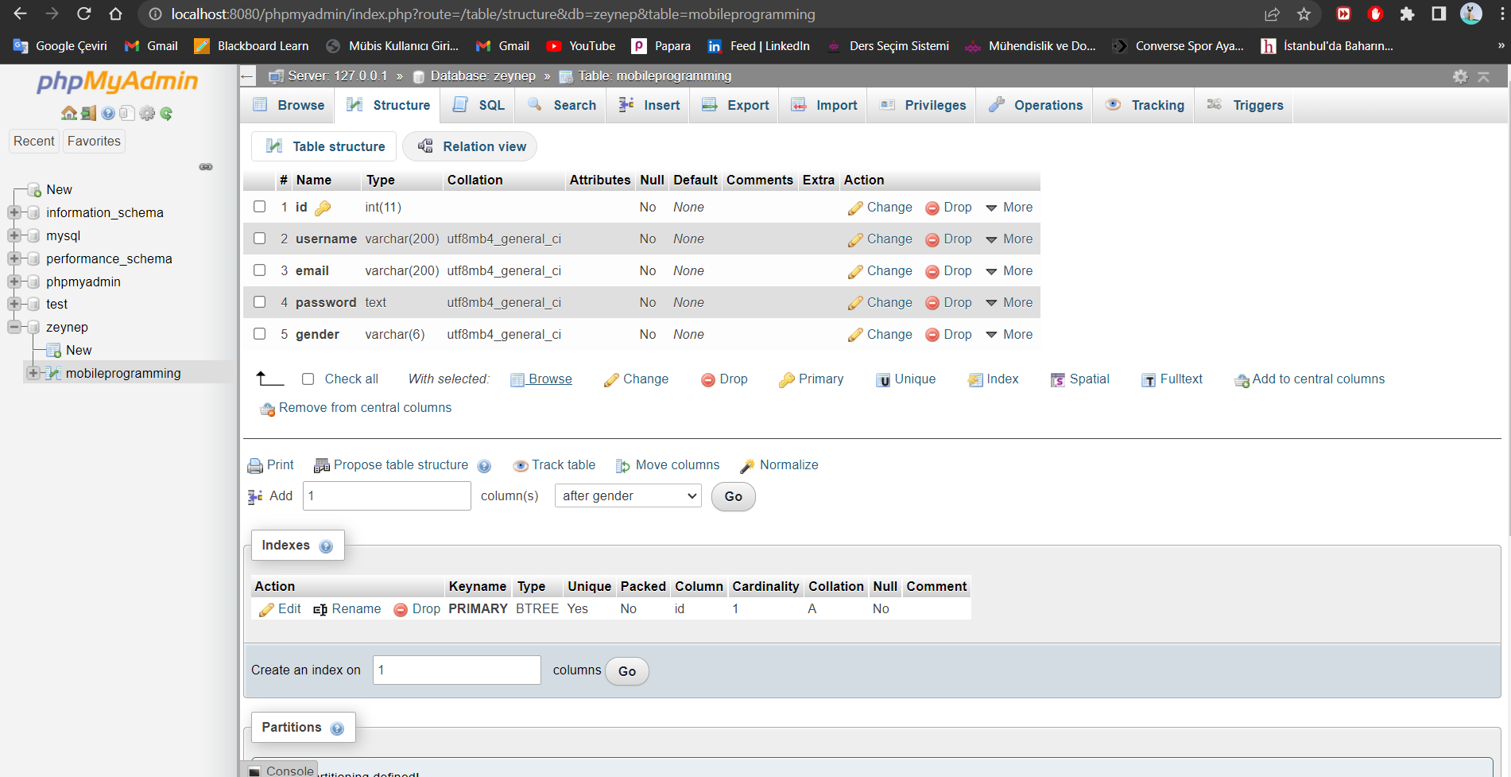Check the checkbox for the gender row
Screen dimensions: 1511x777
click(x=259, y=334)
